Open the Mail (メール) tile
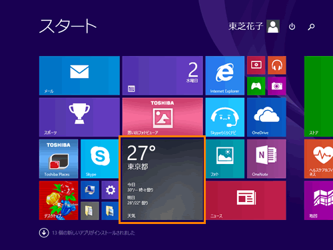333x250 pixels. (x=79, y=75)
